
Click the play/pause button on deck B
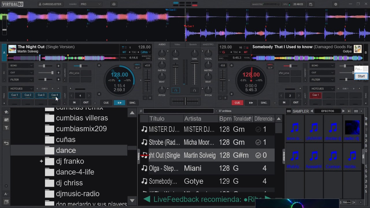[251, 103]
